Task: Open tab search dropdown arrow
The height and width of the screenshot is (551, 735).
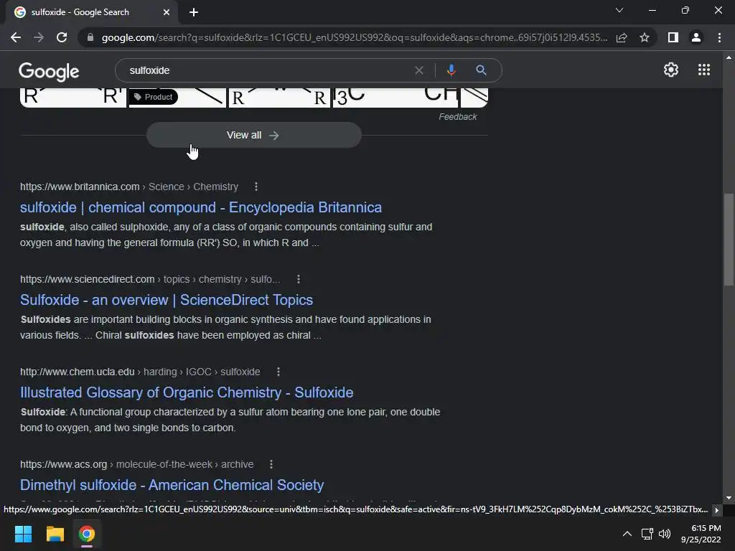Action: click(x=619, y=10)
